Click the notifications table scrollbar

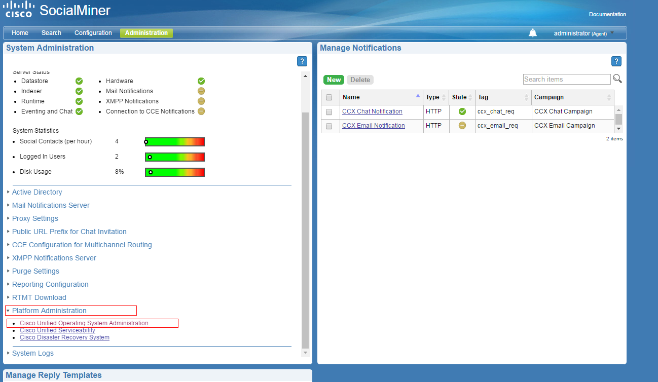[x=618, y=119]
